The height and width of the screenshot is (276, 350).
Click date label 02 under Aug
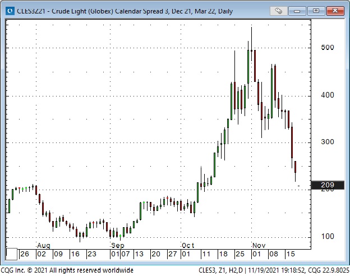tap(42, 254)
